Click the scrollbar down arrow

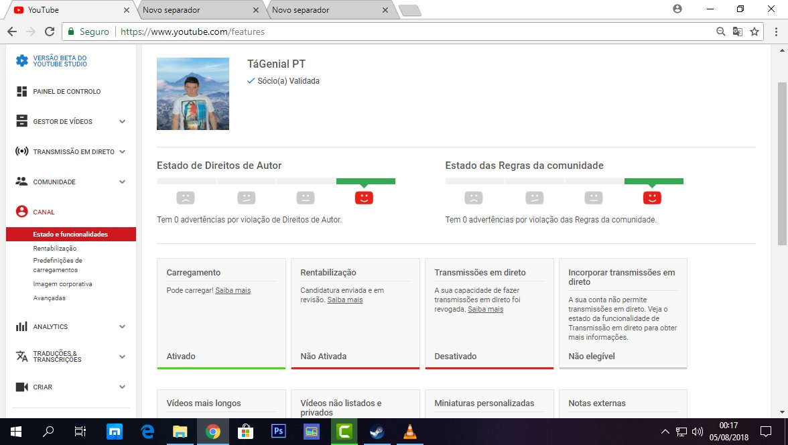click(782, 412)
